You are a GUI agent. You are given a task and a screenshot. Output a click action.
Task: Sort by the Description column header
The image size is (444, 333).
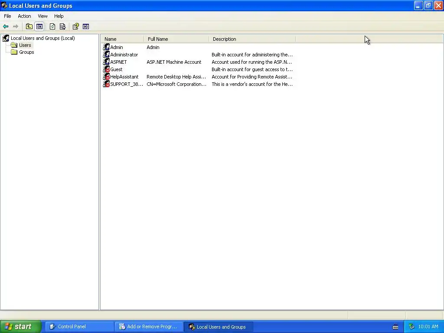click(252, 39)
